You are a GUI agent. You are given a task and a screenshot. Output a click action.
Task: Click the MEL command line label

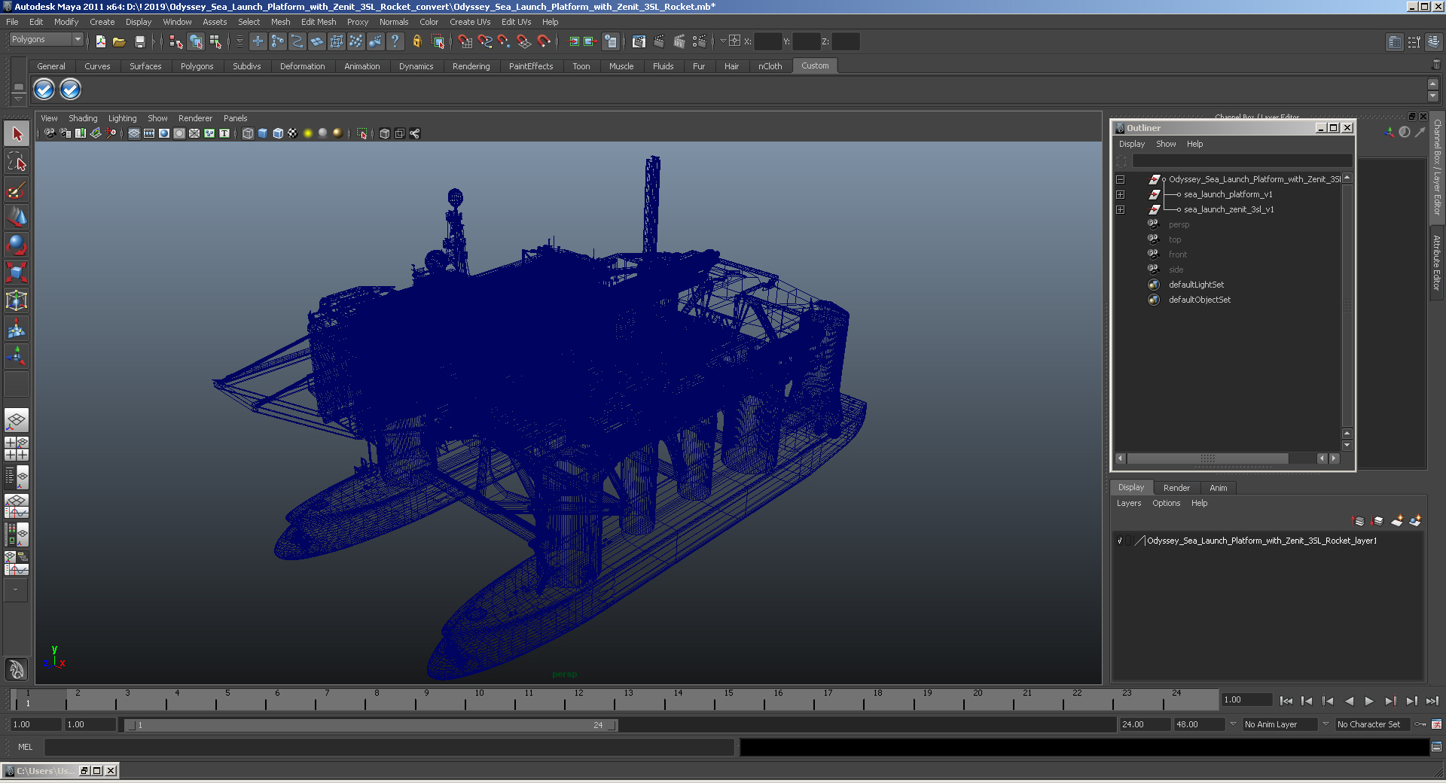coord(26,747)
